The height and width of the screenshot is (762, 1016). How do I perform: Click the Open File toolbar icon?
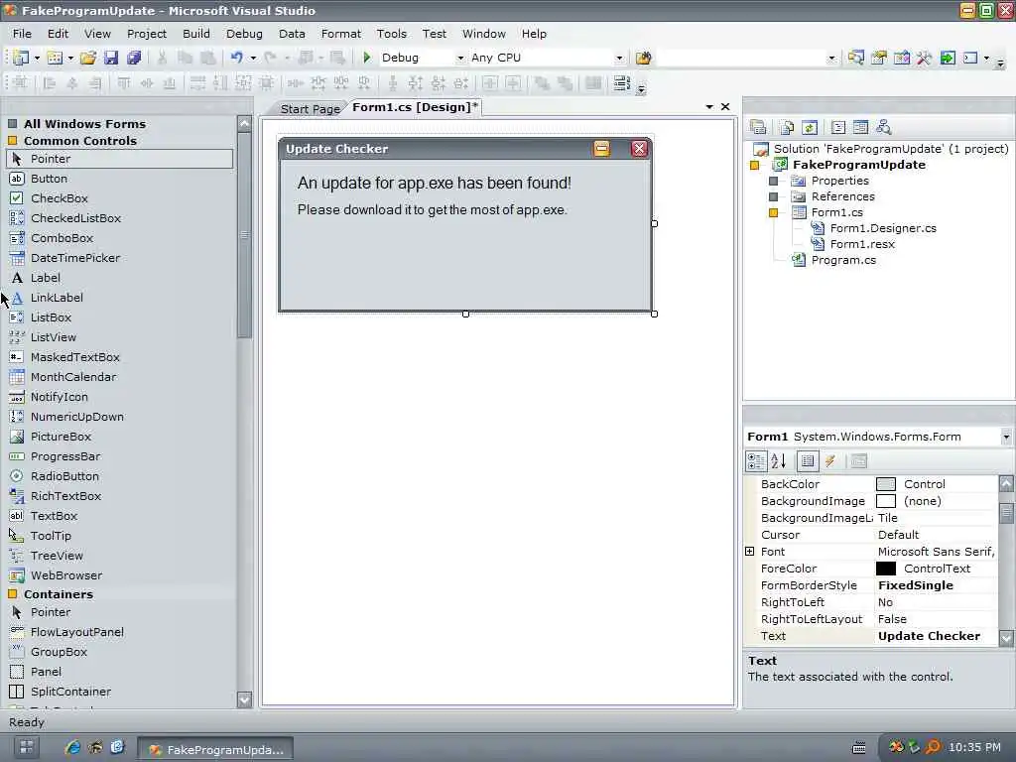[x=88, y=58]
